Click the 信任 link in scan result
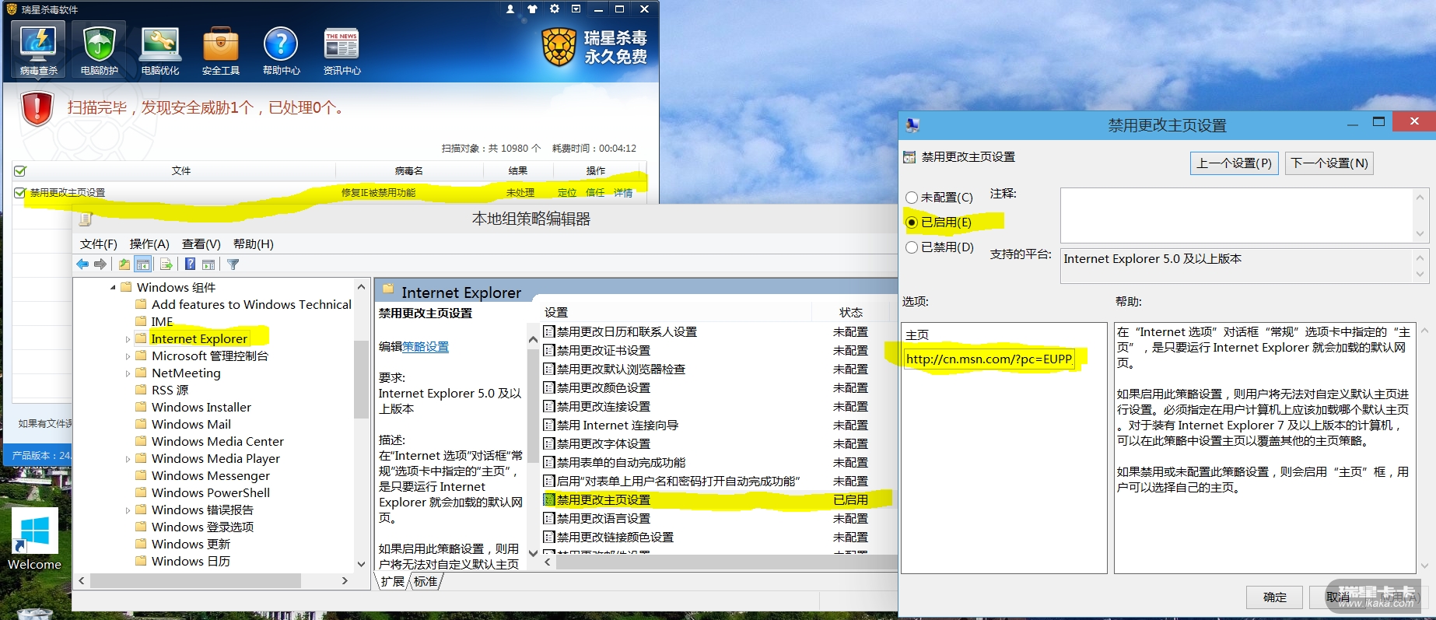 (x=595, y=193)
